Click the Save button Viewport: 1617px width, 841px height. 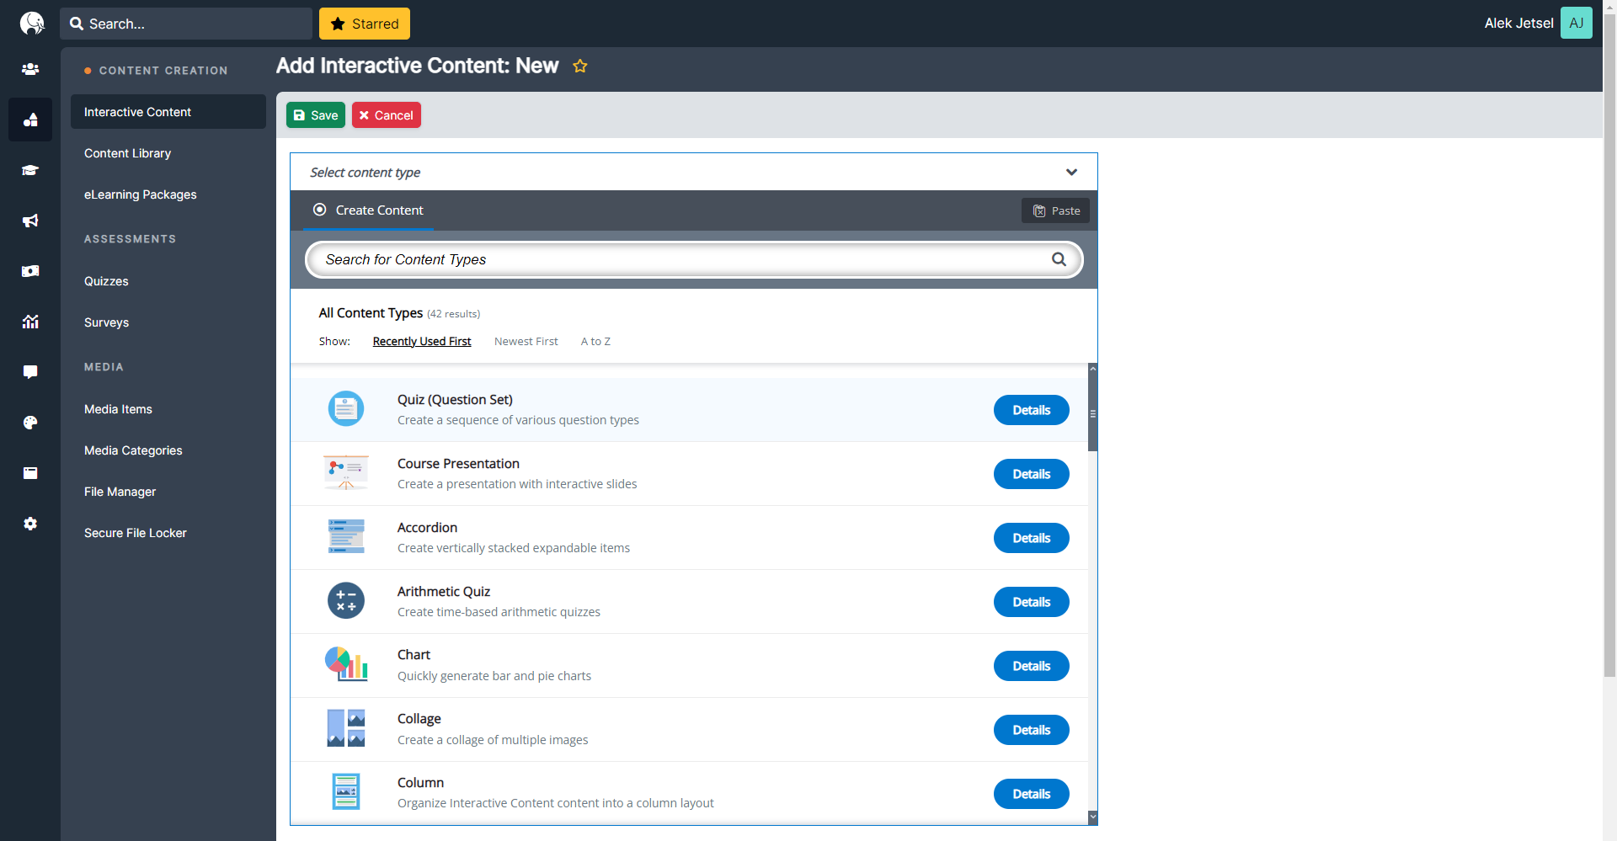tap(316, 115)
